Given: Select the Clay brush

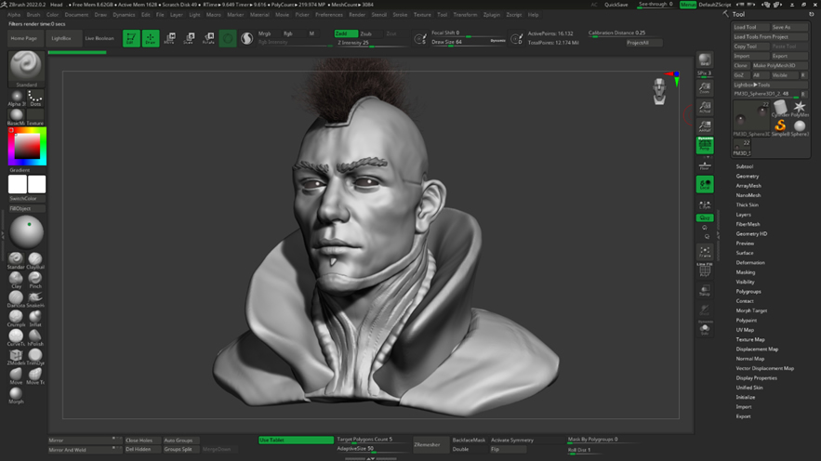Looking at the screenshot, I should tap(16, 280).
